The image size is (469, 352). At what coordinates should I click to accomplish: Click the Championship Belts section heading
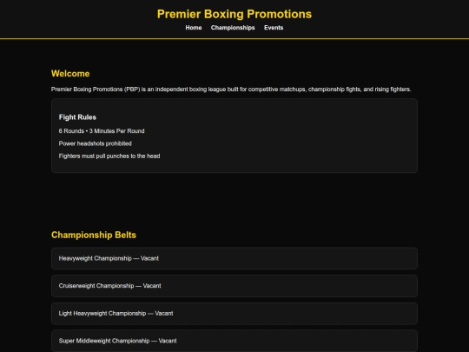(x=94, y=235)
